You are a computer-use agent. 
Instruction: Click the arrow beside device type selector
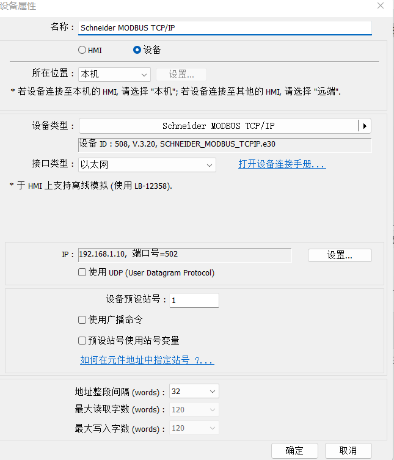pyautogui.click(x=365, y=126)
